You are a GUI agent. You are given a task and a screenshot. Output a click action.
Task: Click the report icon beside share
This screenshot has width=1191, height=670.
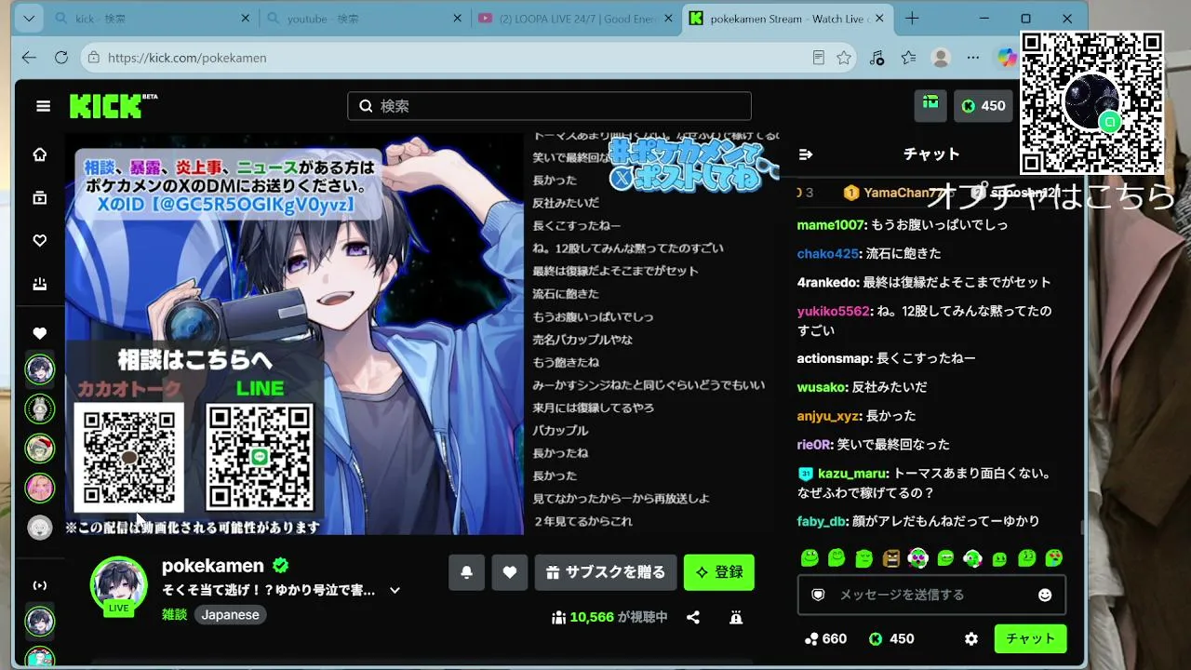pos(736,617)
